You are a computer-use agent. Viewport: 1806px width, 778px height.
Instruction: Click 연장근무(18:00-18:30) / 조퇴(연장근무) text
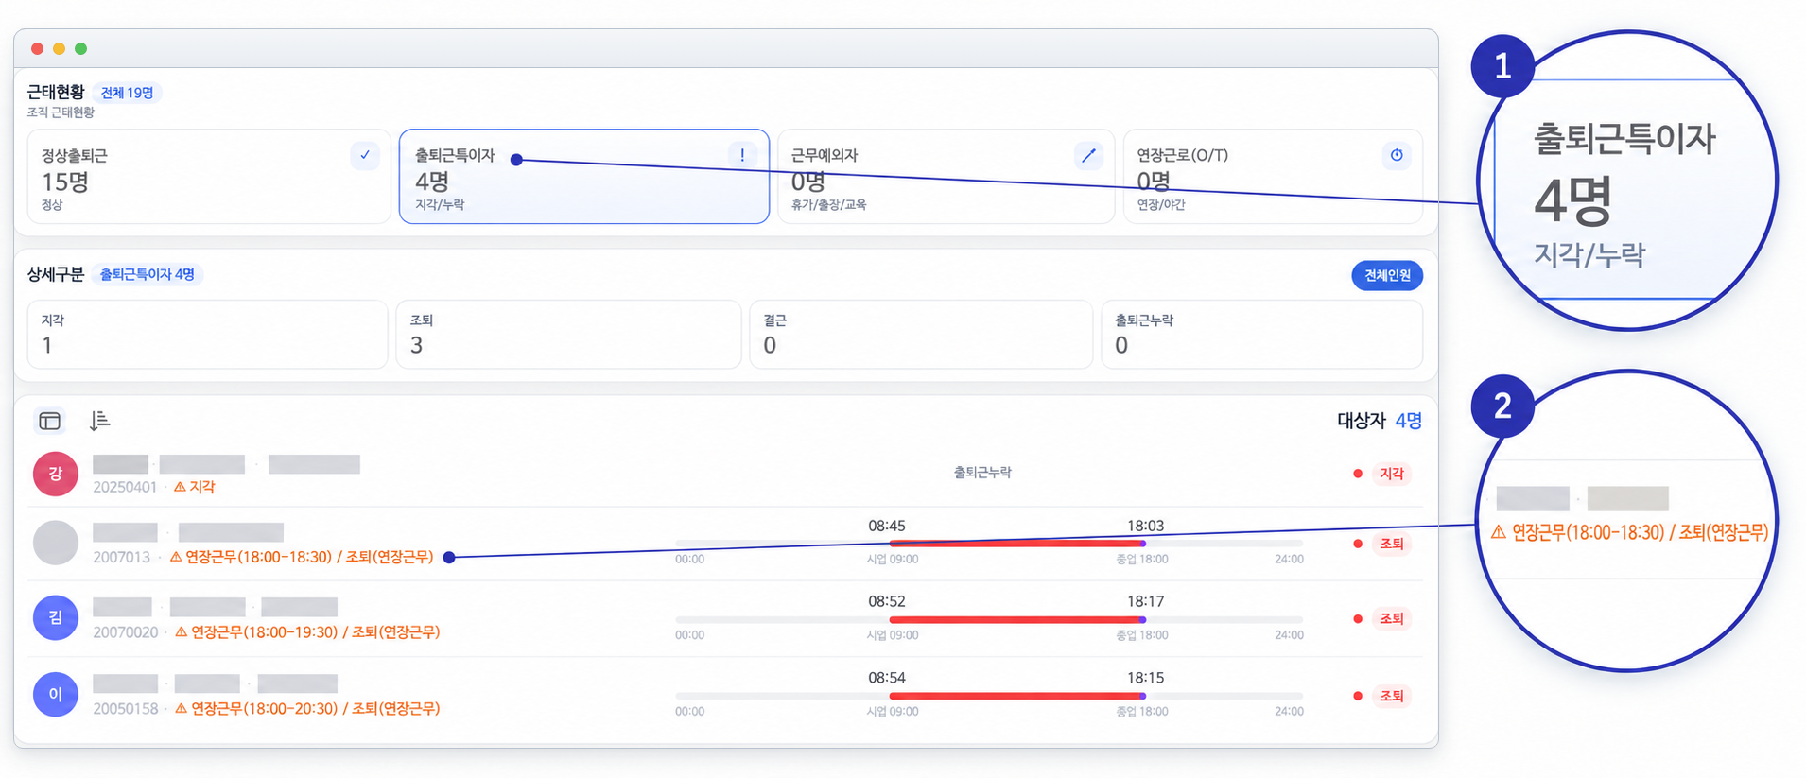pyautogui.click(x=309, y=557)
